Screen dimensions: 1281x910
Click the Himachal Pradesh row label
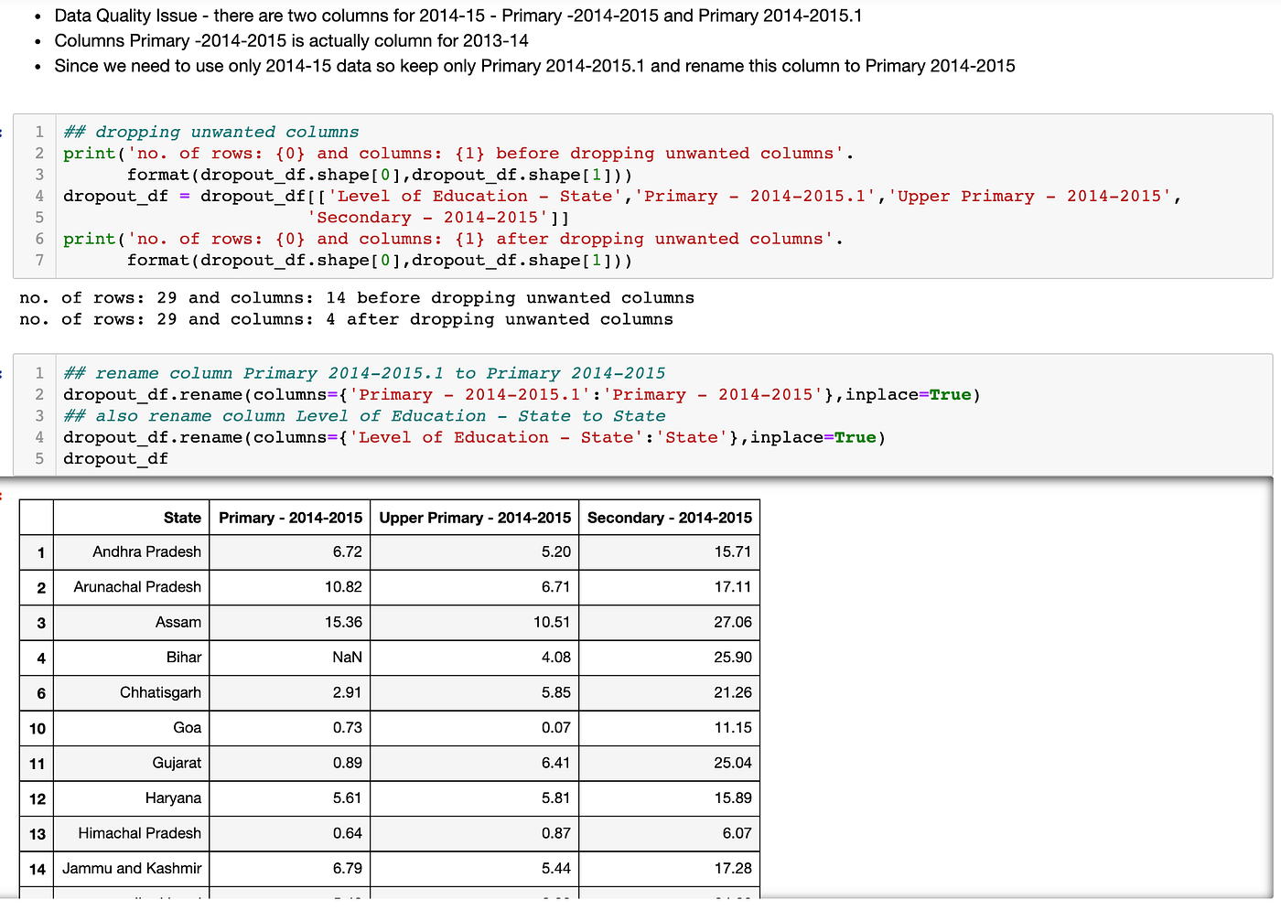(x=37, y=833)
